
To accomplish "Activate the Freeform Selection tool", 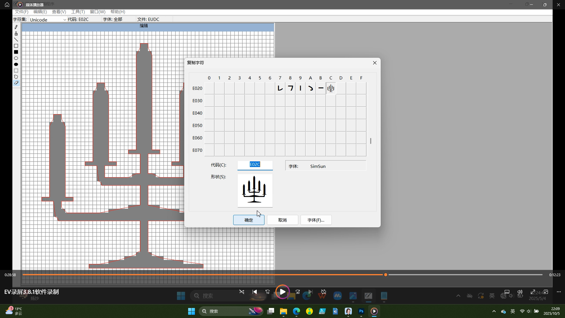I will 16,77.
